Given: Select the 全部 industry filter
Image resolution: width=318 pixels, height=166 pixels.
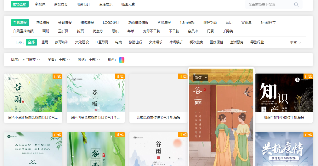Looking at the screenshot, I should [x=31, y=42].
